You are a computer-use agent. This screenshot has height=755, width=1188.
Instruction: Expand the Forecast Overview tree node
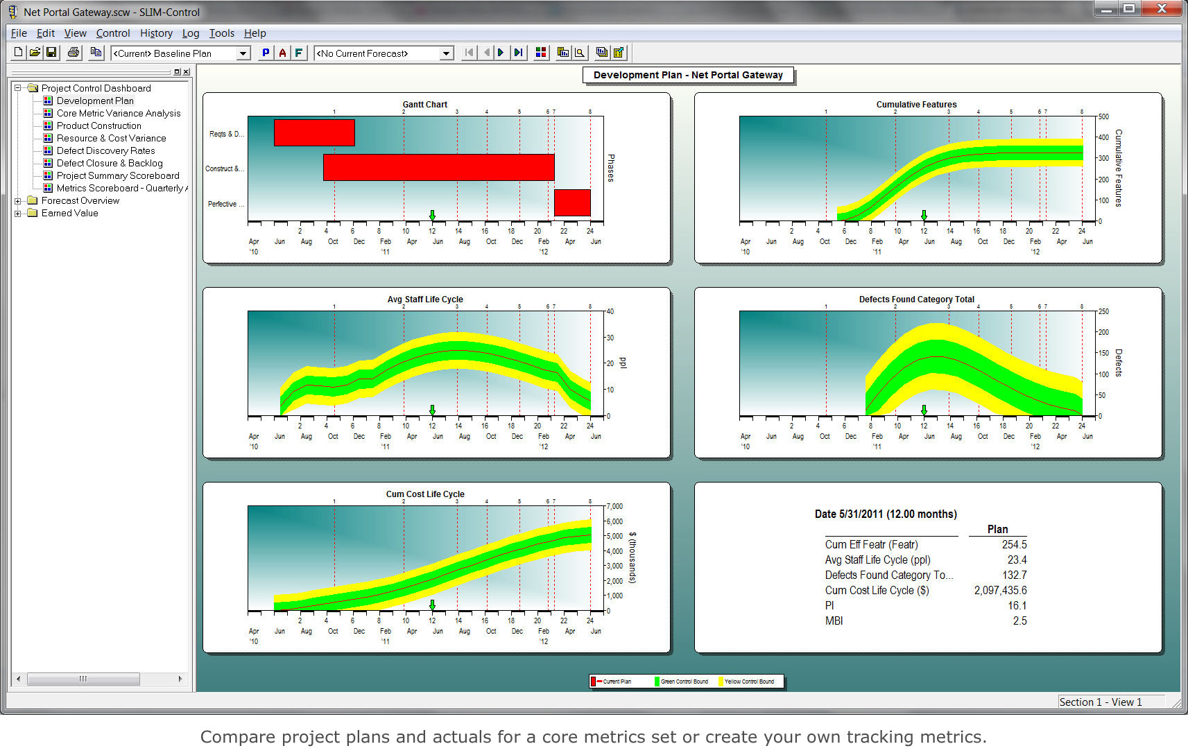point(18,200)
